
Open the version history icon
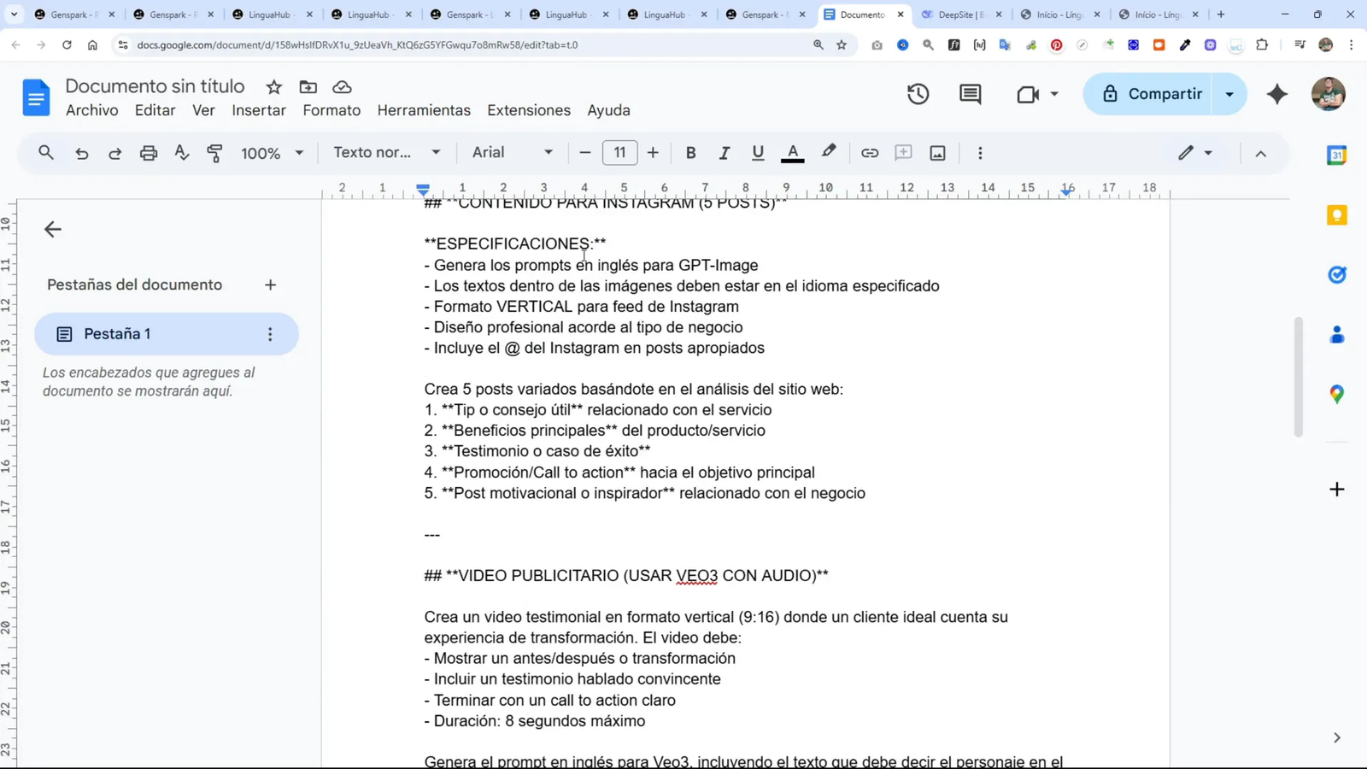(918, 94)
